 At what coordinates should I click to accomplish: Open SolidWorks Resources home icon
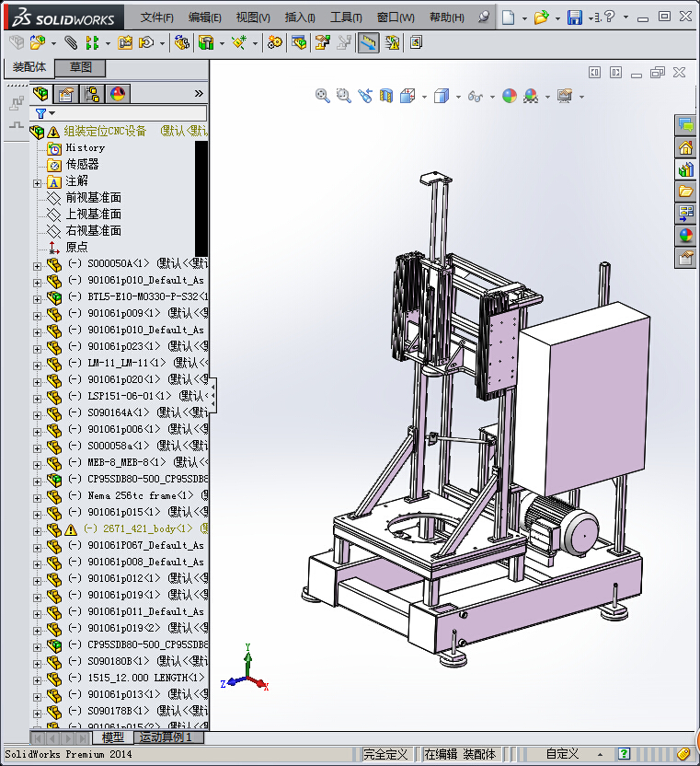point(685,147)
